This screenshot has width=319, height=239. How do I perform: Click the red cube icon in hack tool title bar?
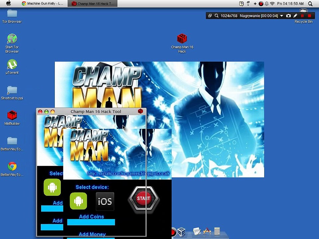[x=140, y=111]
